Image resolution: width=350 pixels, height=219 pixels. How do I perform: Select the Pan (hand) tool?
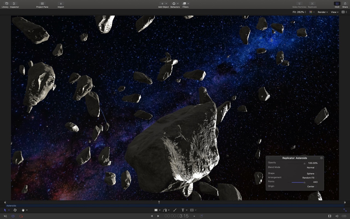tap(23, 210)
